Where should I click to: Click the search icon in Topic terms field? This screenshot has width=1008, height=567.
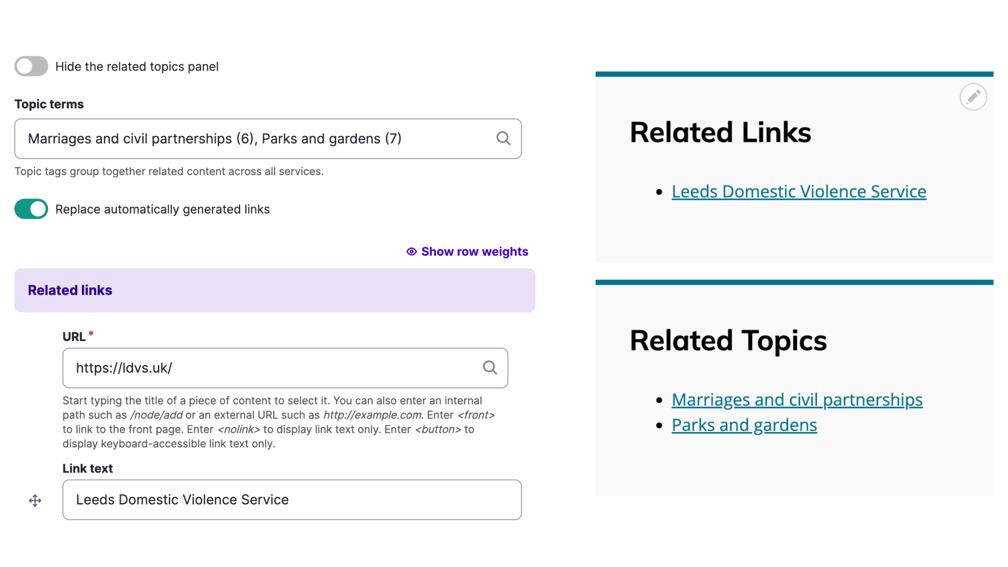click(x=503, y=139)
